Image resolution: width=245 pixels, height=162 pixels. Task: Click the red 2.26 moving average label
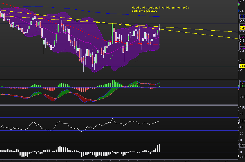point(242,44)
